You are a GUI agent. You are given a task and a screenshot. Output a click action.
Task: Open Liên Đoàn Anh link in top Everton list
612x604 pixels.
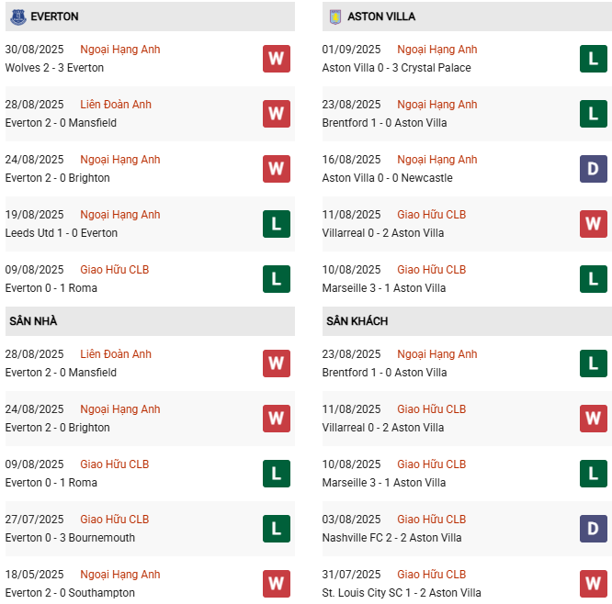click(x=116, y=105)
